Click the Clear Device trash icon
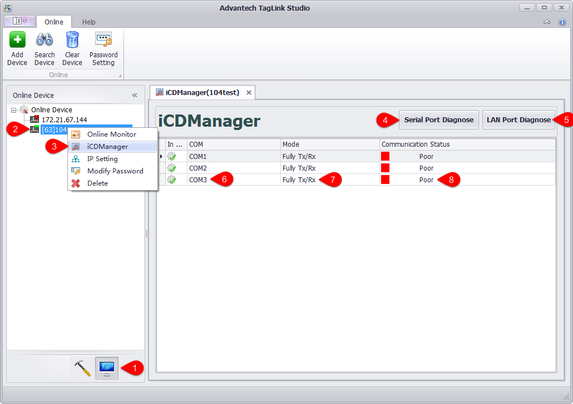This screenshot has height=404, width=573. pyautogui.click(x=72, y=41)
